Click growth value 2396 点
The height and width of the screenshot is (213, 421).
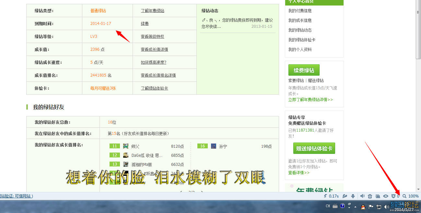[98, 49]
